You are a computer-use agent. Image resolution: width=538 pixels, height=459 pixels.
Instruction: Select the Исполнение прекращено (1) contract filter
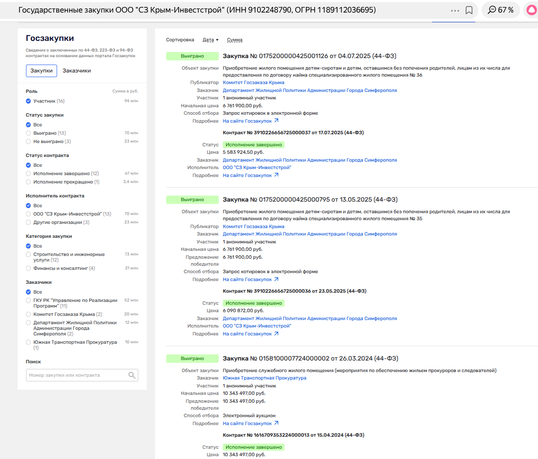point(29,182)
